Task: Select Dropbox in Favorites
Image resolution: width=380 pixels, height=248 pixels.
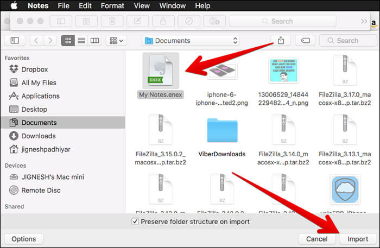Action: 63,69
